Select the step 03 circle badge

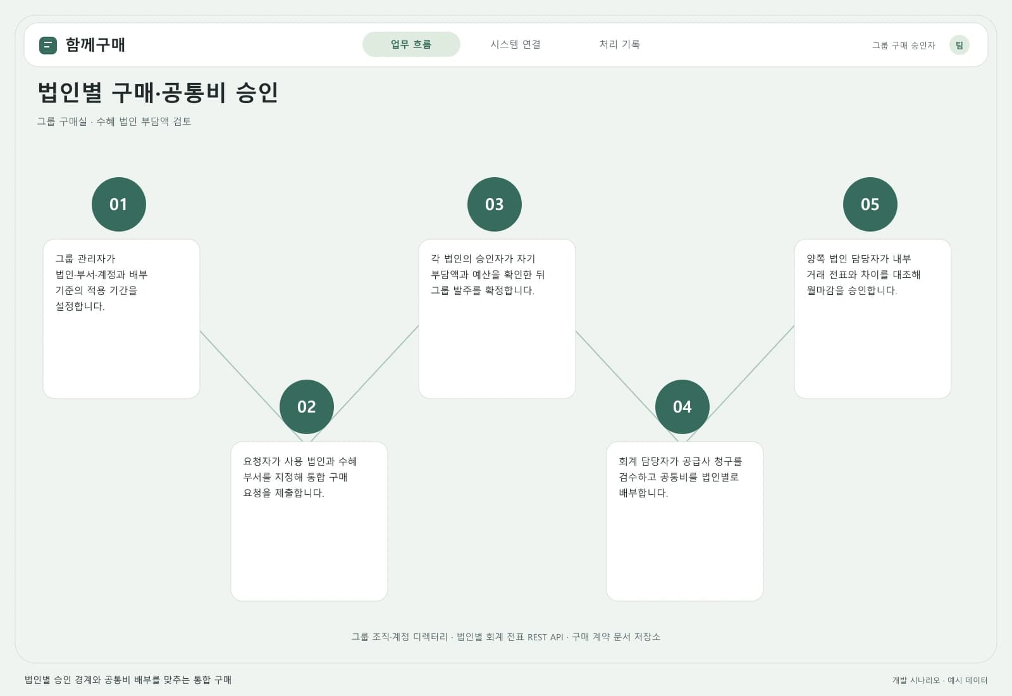pyautogui.click(x=495, y=204)
